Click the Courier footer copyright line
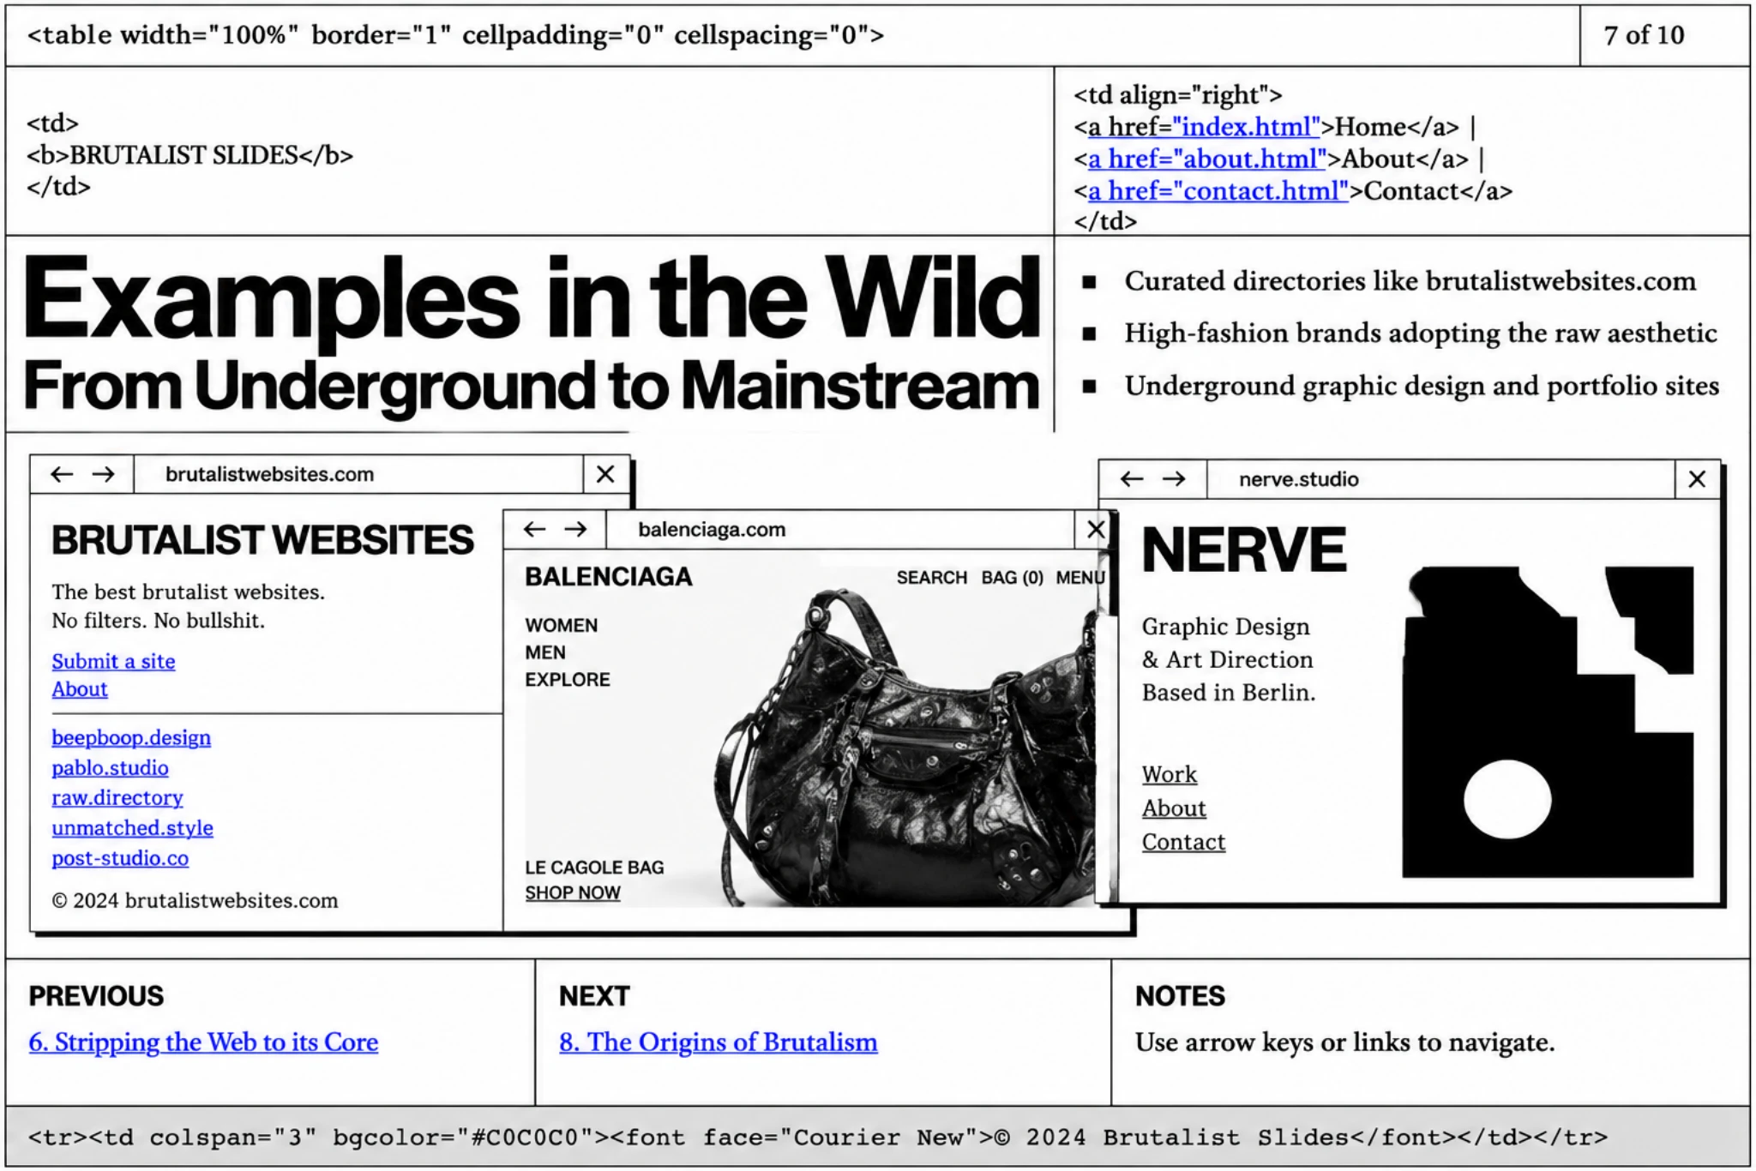1756x1171 pixels. coord(818,1138)
